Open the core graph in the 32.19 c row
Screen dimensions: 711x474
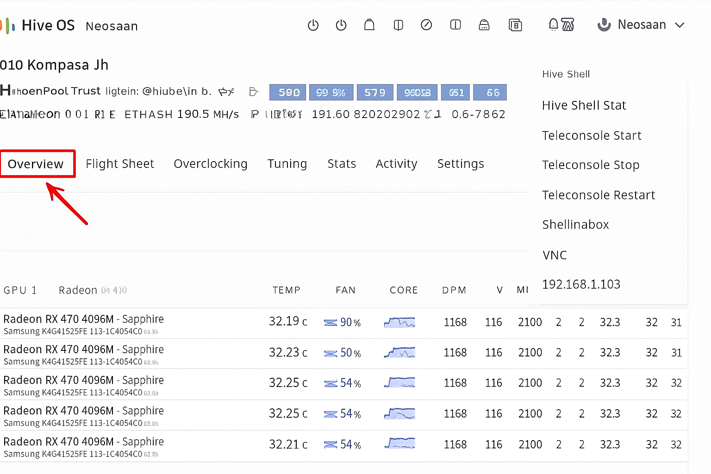click(399, 322)
